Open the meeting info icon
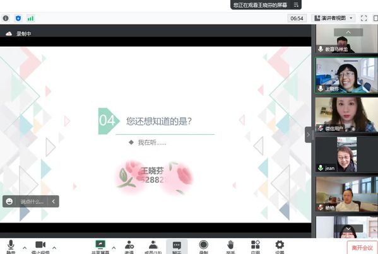 tap(6, 18)
